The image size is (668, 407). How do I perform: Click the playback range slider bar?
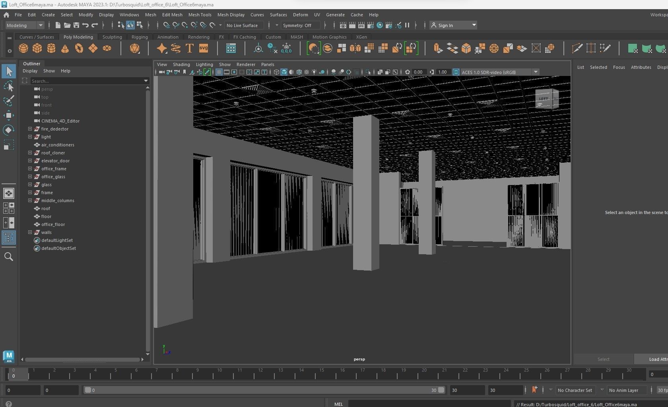[264, 390]
